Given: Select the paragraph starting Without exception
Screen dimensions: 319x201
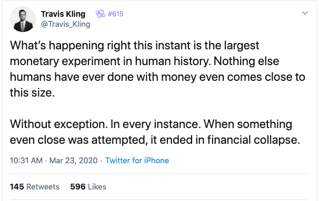Looking at the screenshot, I should pyautogui.click(x=155, y=132).
